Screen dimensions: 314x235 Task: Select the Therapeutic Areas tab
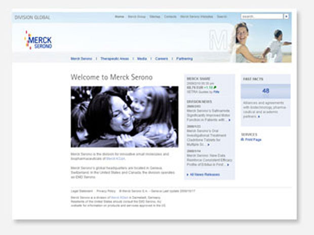coord(114,59)
